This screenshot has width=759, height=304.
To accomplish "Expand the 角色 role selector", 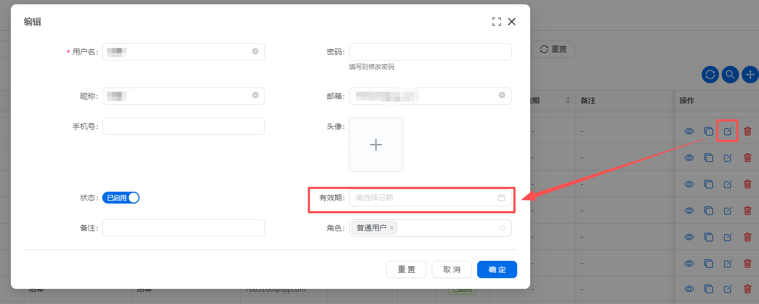I will tap(449, 228).
